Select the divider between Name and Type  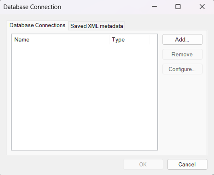[109, 40]
